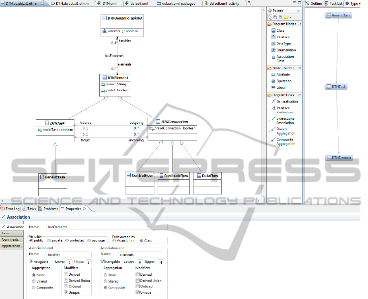Enable Ordered modifier for elements end
The image size is (368, 299).
[x=138, y=287]
